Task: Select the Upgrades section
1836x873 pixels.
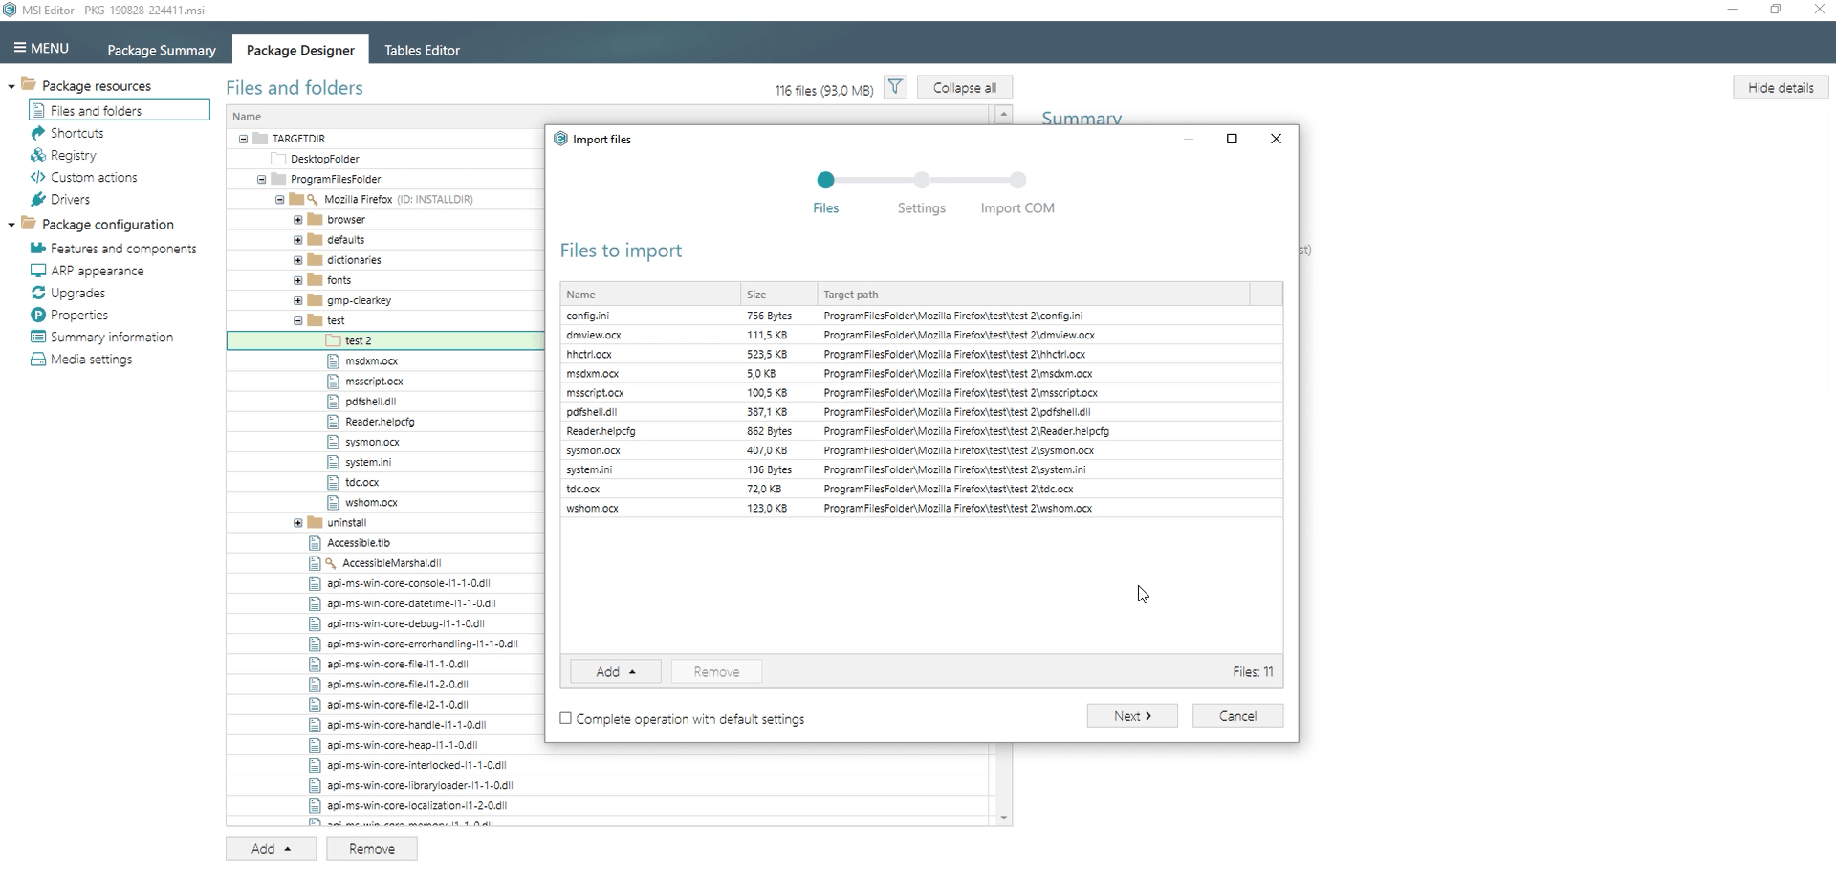Action: pos(77,293)
